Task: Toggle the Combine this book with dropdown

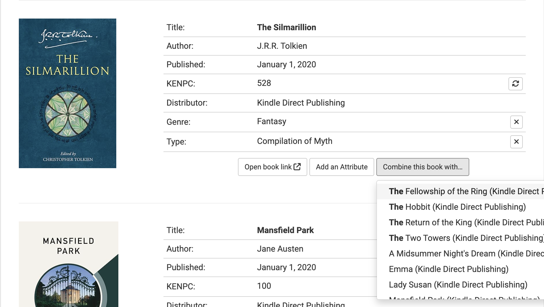Action: [423, 167]
